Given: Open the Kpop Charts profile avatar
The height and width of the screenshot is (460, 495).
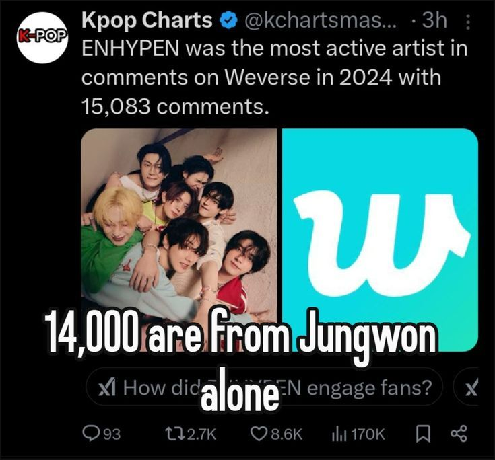Looking at the screenshot, I should point(42,38).
